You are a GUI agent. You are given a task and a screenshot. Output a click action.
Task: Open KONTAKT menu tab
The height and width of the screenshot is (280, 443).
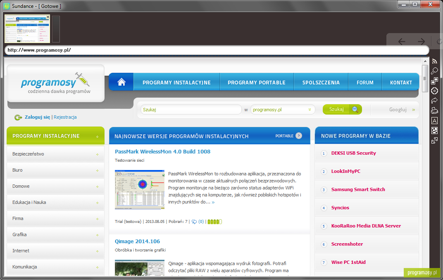(400, 82)
